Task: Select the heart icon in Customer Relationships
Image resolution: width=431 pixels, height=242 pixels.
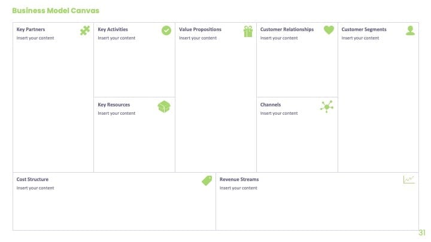Action: [329, 30]
